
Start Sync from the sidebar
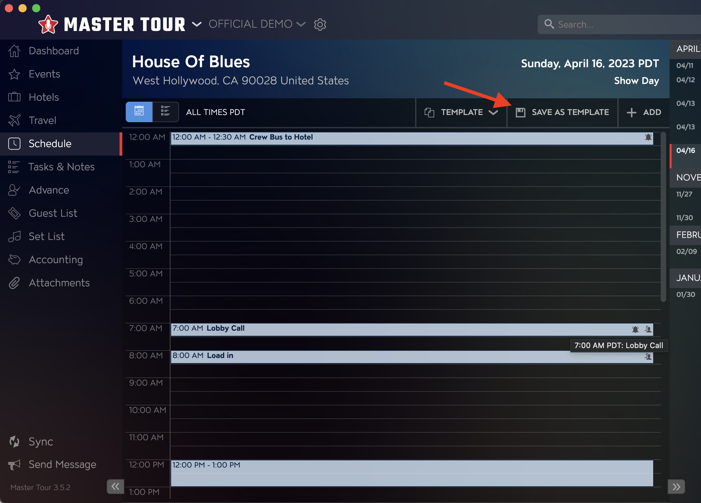[x=41, y=442]
